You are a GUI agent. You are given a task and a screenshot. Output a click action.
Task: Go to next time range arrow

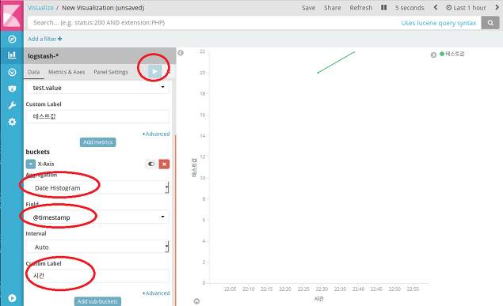[497, 7]
